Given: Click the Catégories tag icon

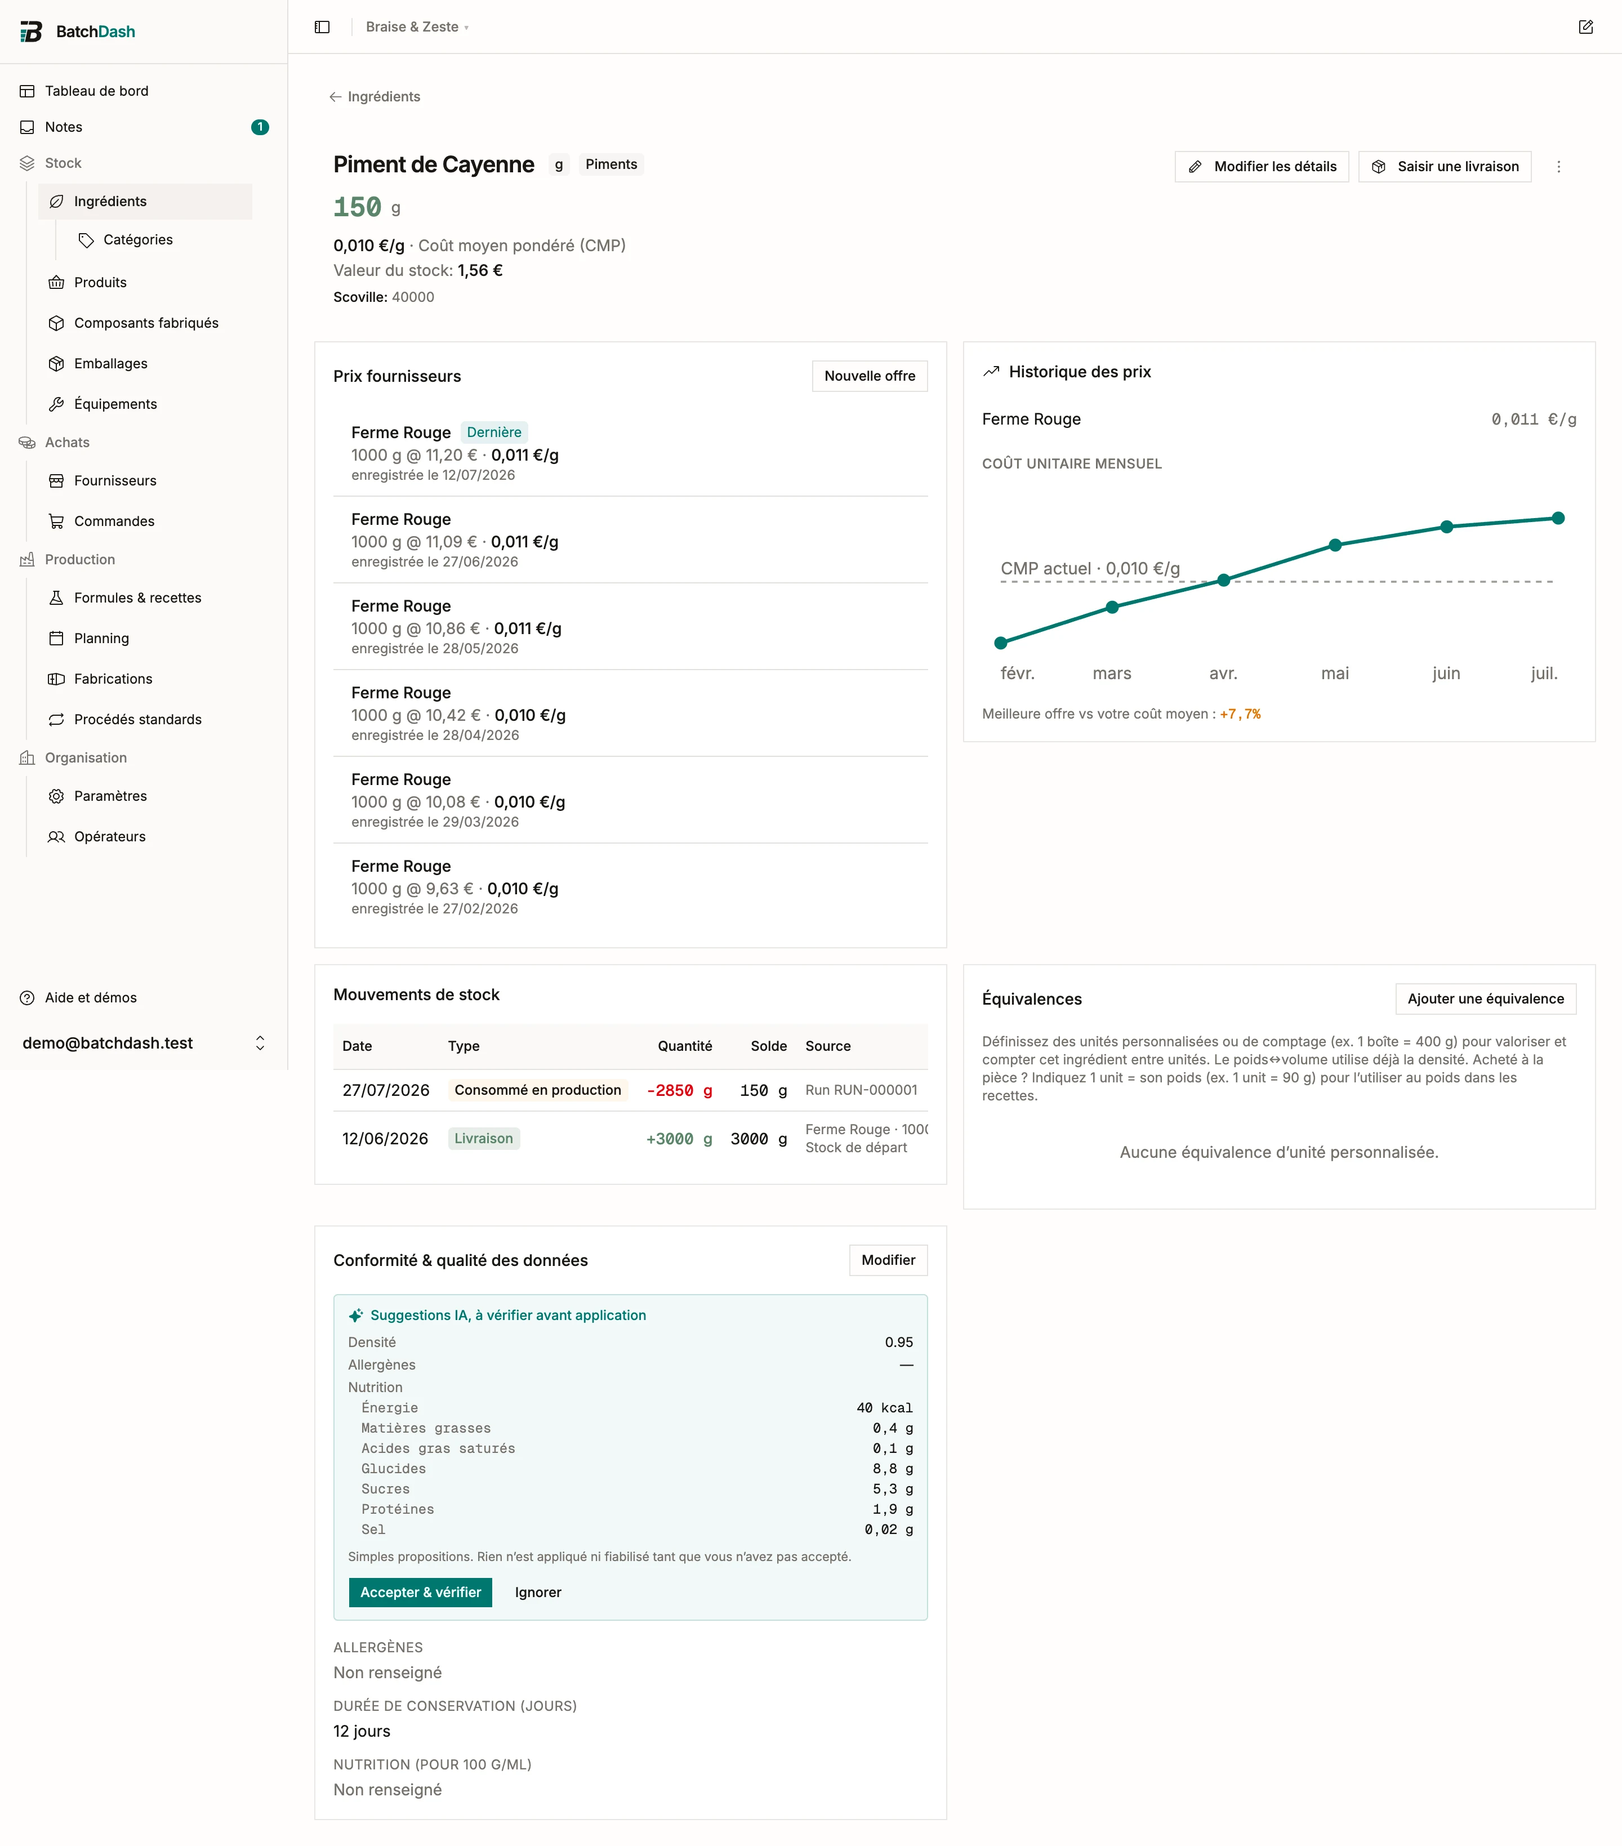Looking at the screenshot, I should (x=86, y=240).
